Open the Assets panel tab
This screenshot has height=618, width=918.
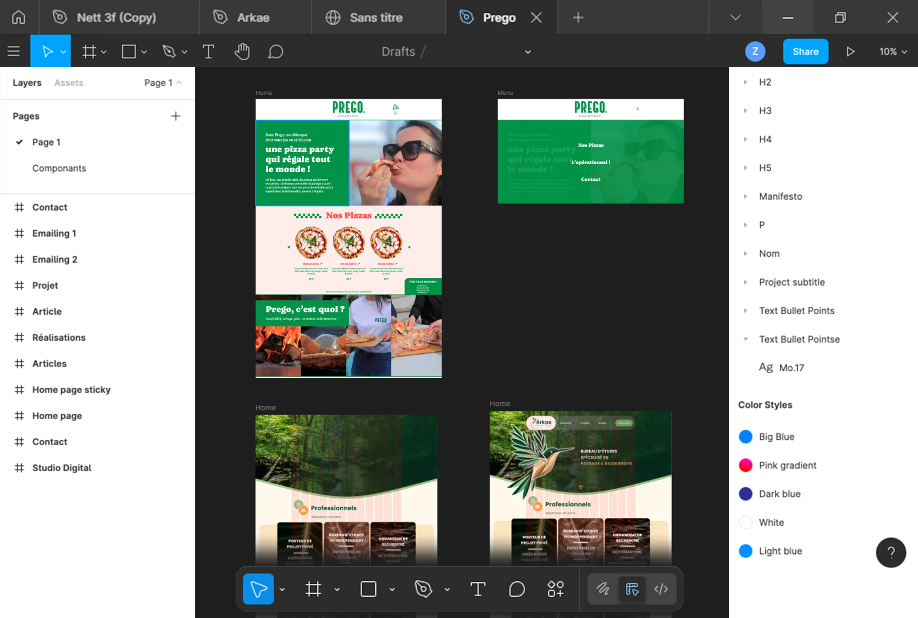point(69,83)
